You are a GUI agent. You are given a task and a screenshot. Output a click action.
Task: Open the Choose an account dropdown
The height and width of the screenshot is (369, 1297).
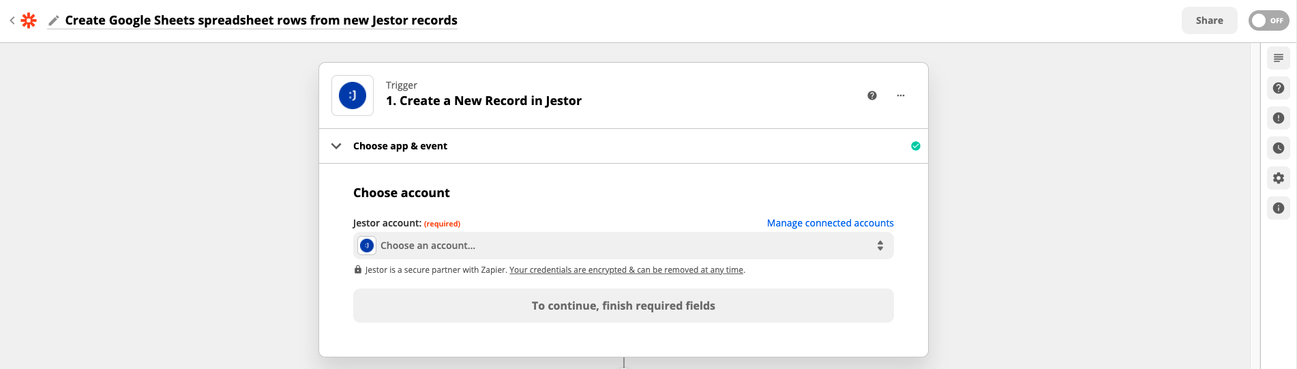point(623,246)
